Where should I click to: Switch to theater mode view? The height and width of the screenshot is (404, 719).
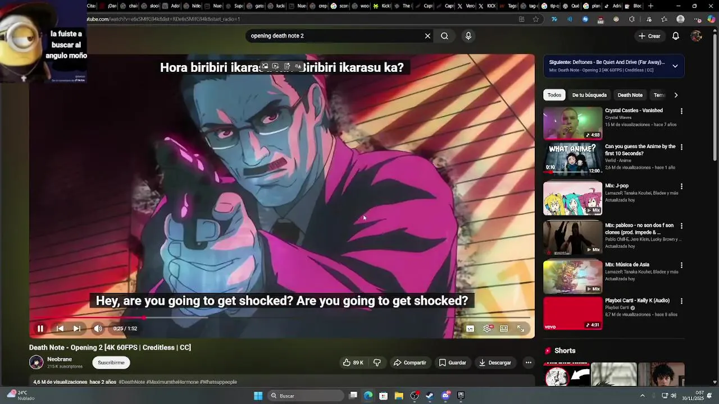click(504, 329)
